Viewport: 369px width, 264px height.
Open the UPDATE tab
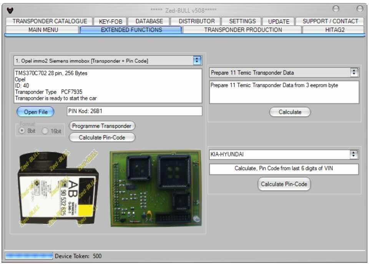click(x=279, y=22)
